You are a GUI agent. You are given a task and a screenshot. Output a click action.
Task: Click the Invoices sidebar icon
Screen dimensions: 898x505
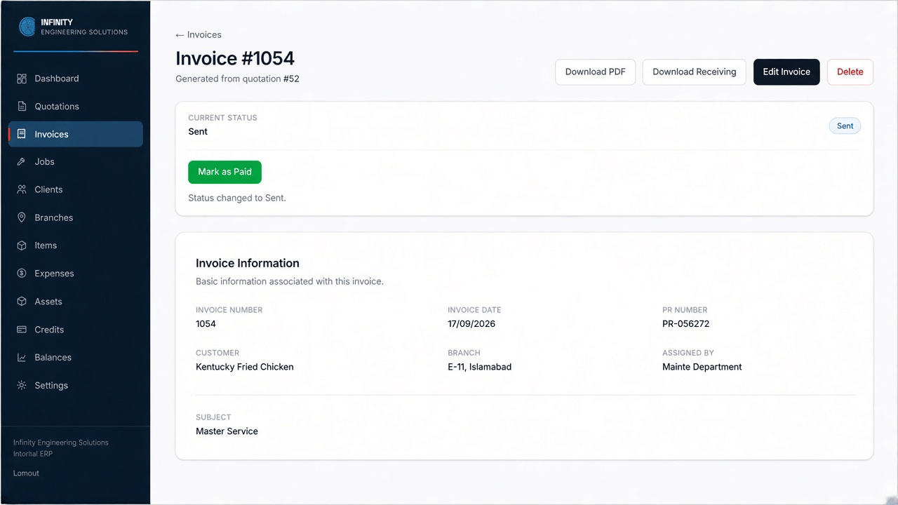22,134
